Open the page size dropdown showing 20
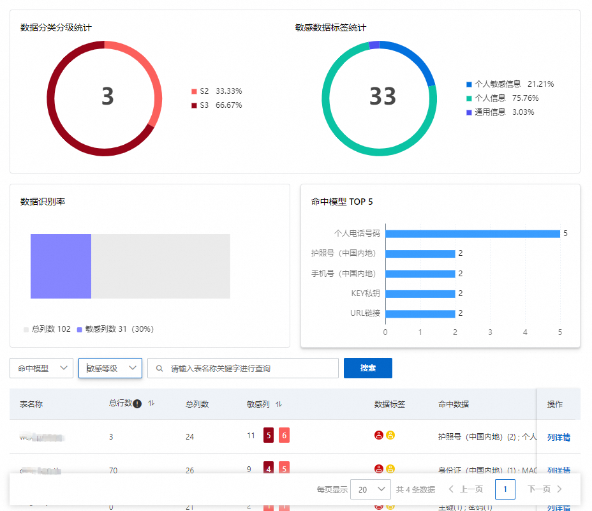This screenshot has height=511, width=592. [371, 489]
